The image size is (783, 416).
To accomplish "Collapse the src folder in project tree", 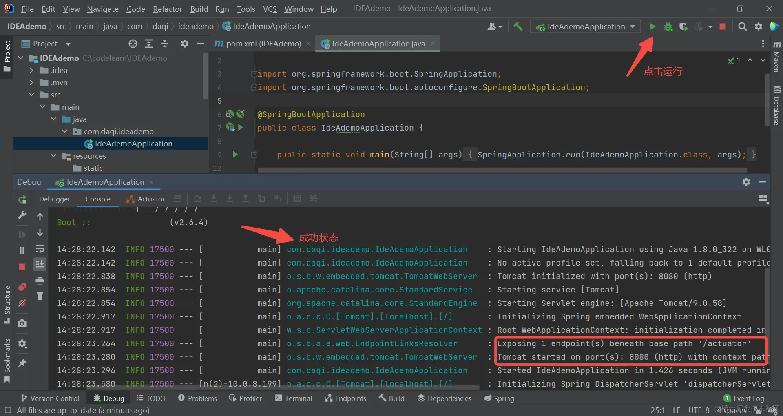I will 31,95.
